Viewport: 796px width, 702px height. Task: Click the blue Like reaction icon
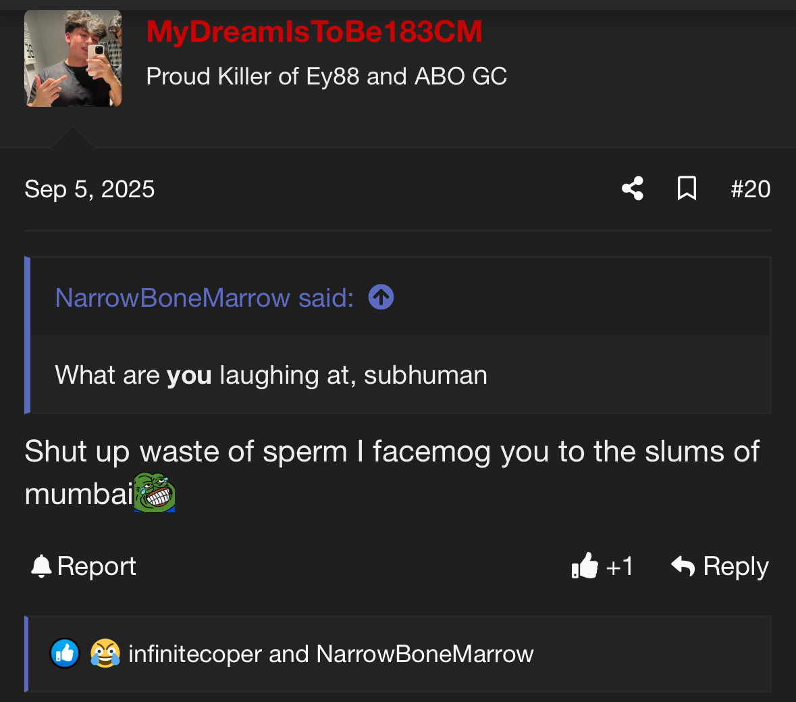[x=65, y=653]
